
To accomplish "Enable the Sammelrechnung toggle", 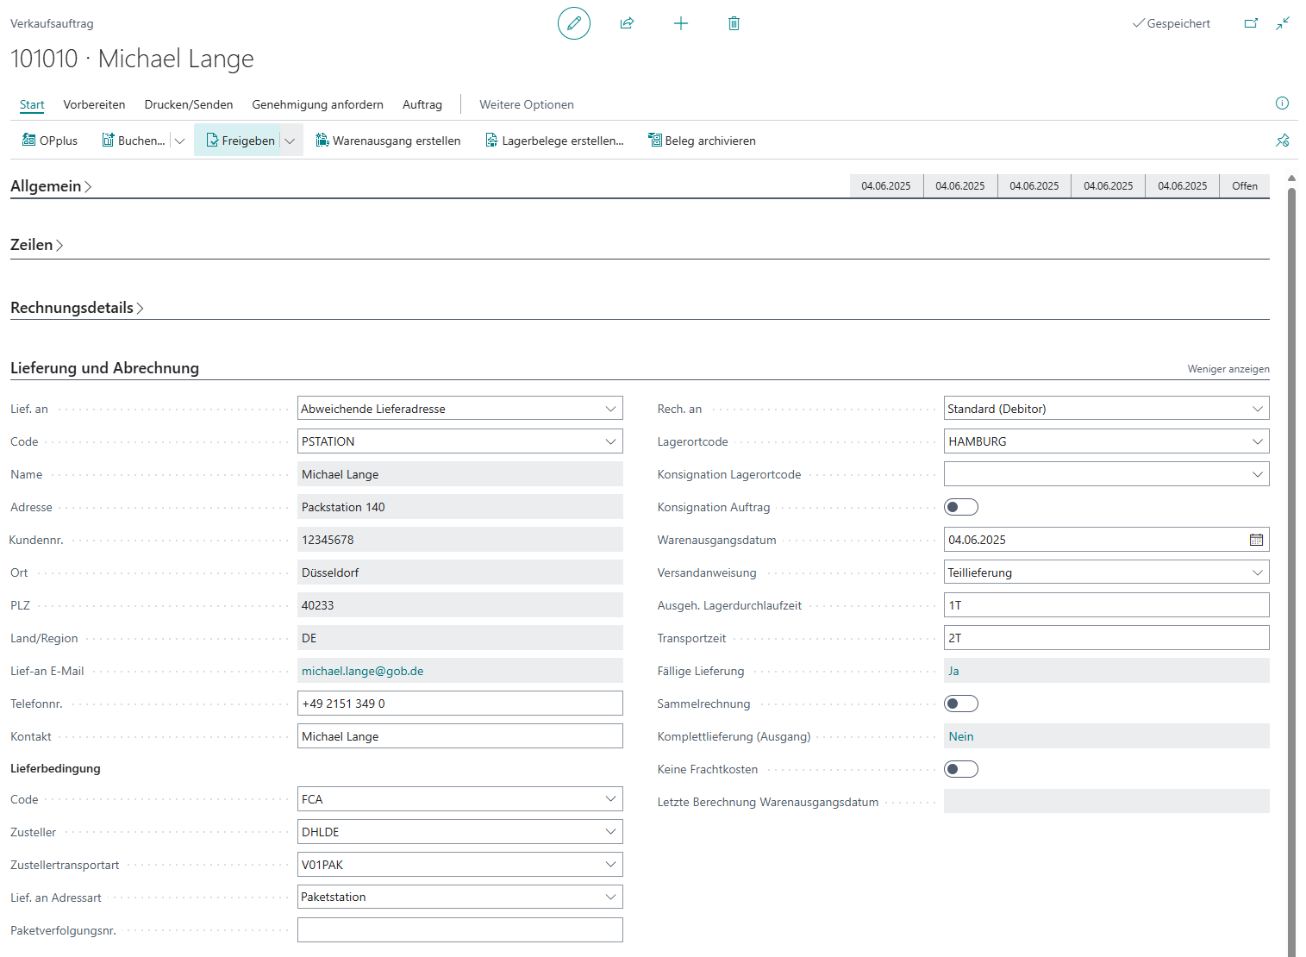I will pos(960,704).
